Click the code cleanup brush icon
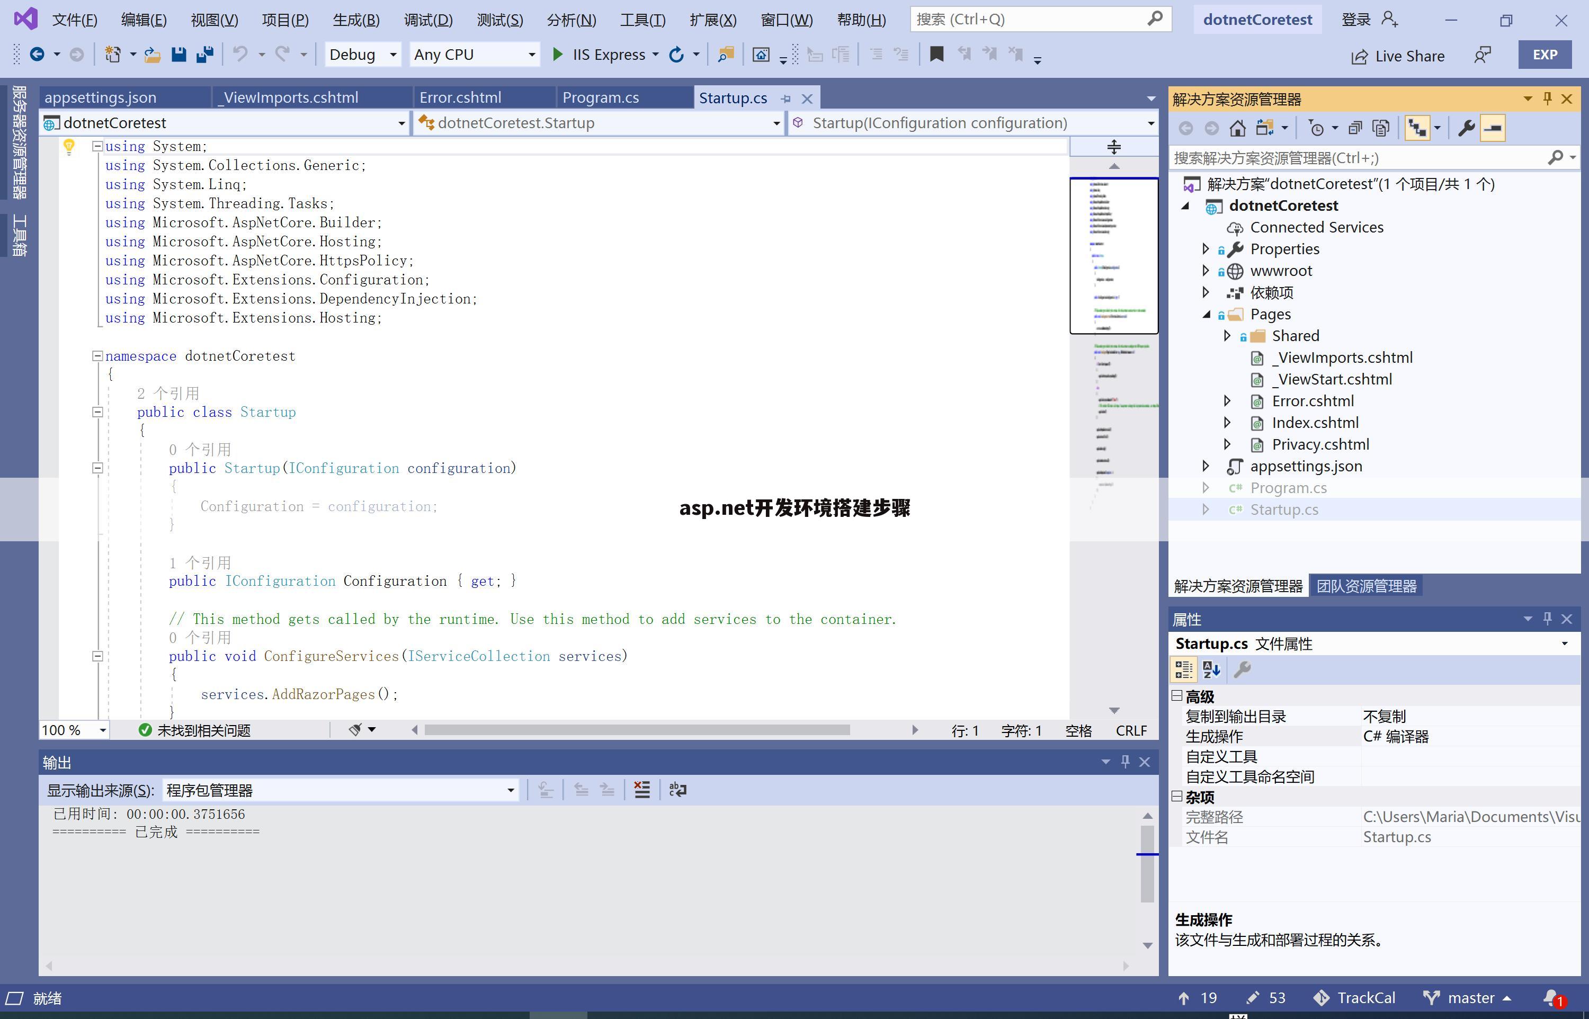The width and height of the screenshot is (1589, 1019). 356,730
